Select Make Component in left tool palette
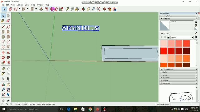The image size is (200, 112). pyautogui.click(x=8, y=16)
